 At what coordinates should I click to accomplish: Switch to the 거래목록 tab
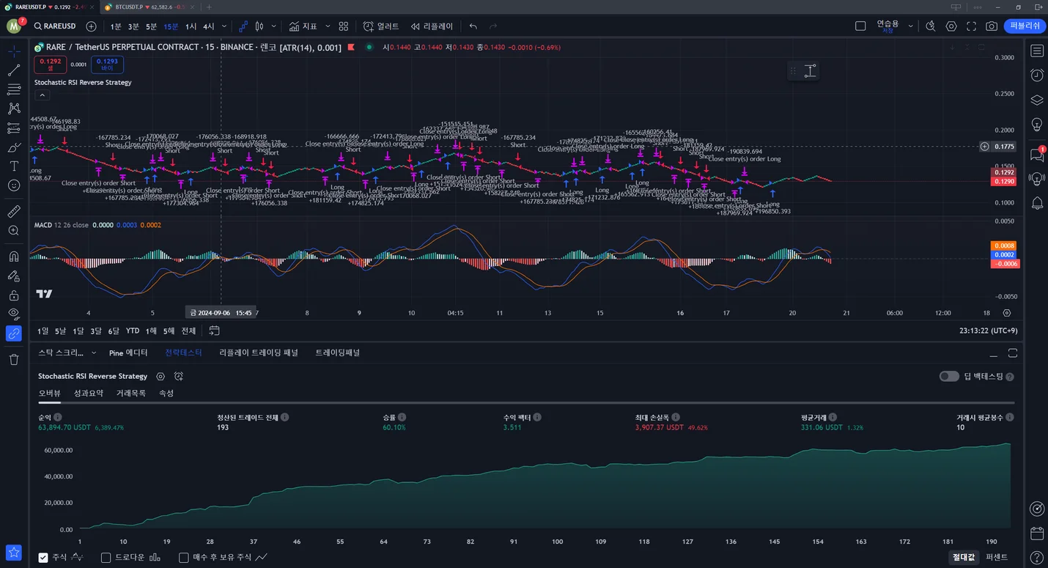[131, 393]
